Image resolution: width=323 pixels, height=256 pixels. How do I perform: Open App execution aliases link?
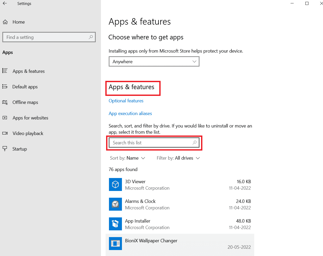130,113
